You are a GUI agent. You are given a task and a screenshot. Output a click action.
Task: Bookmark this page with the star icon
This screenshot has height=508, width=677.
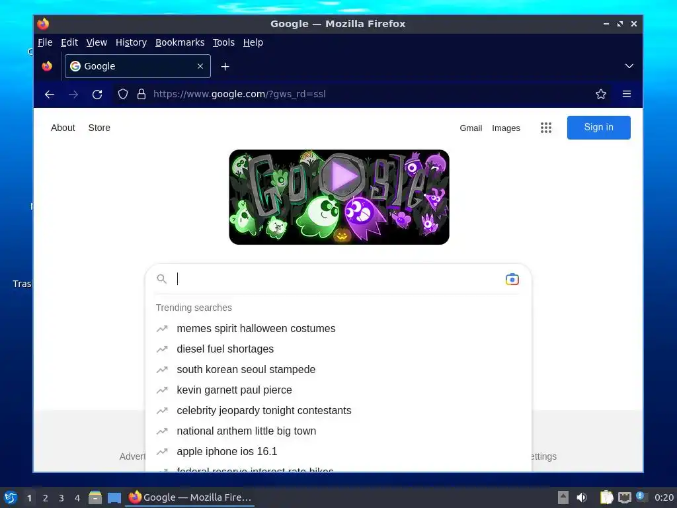click(600, 94)
